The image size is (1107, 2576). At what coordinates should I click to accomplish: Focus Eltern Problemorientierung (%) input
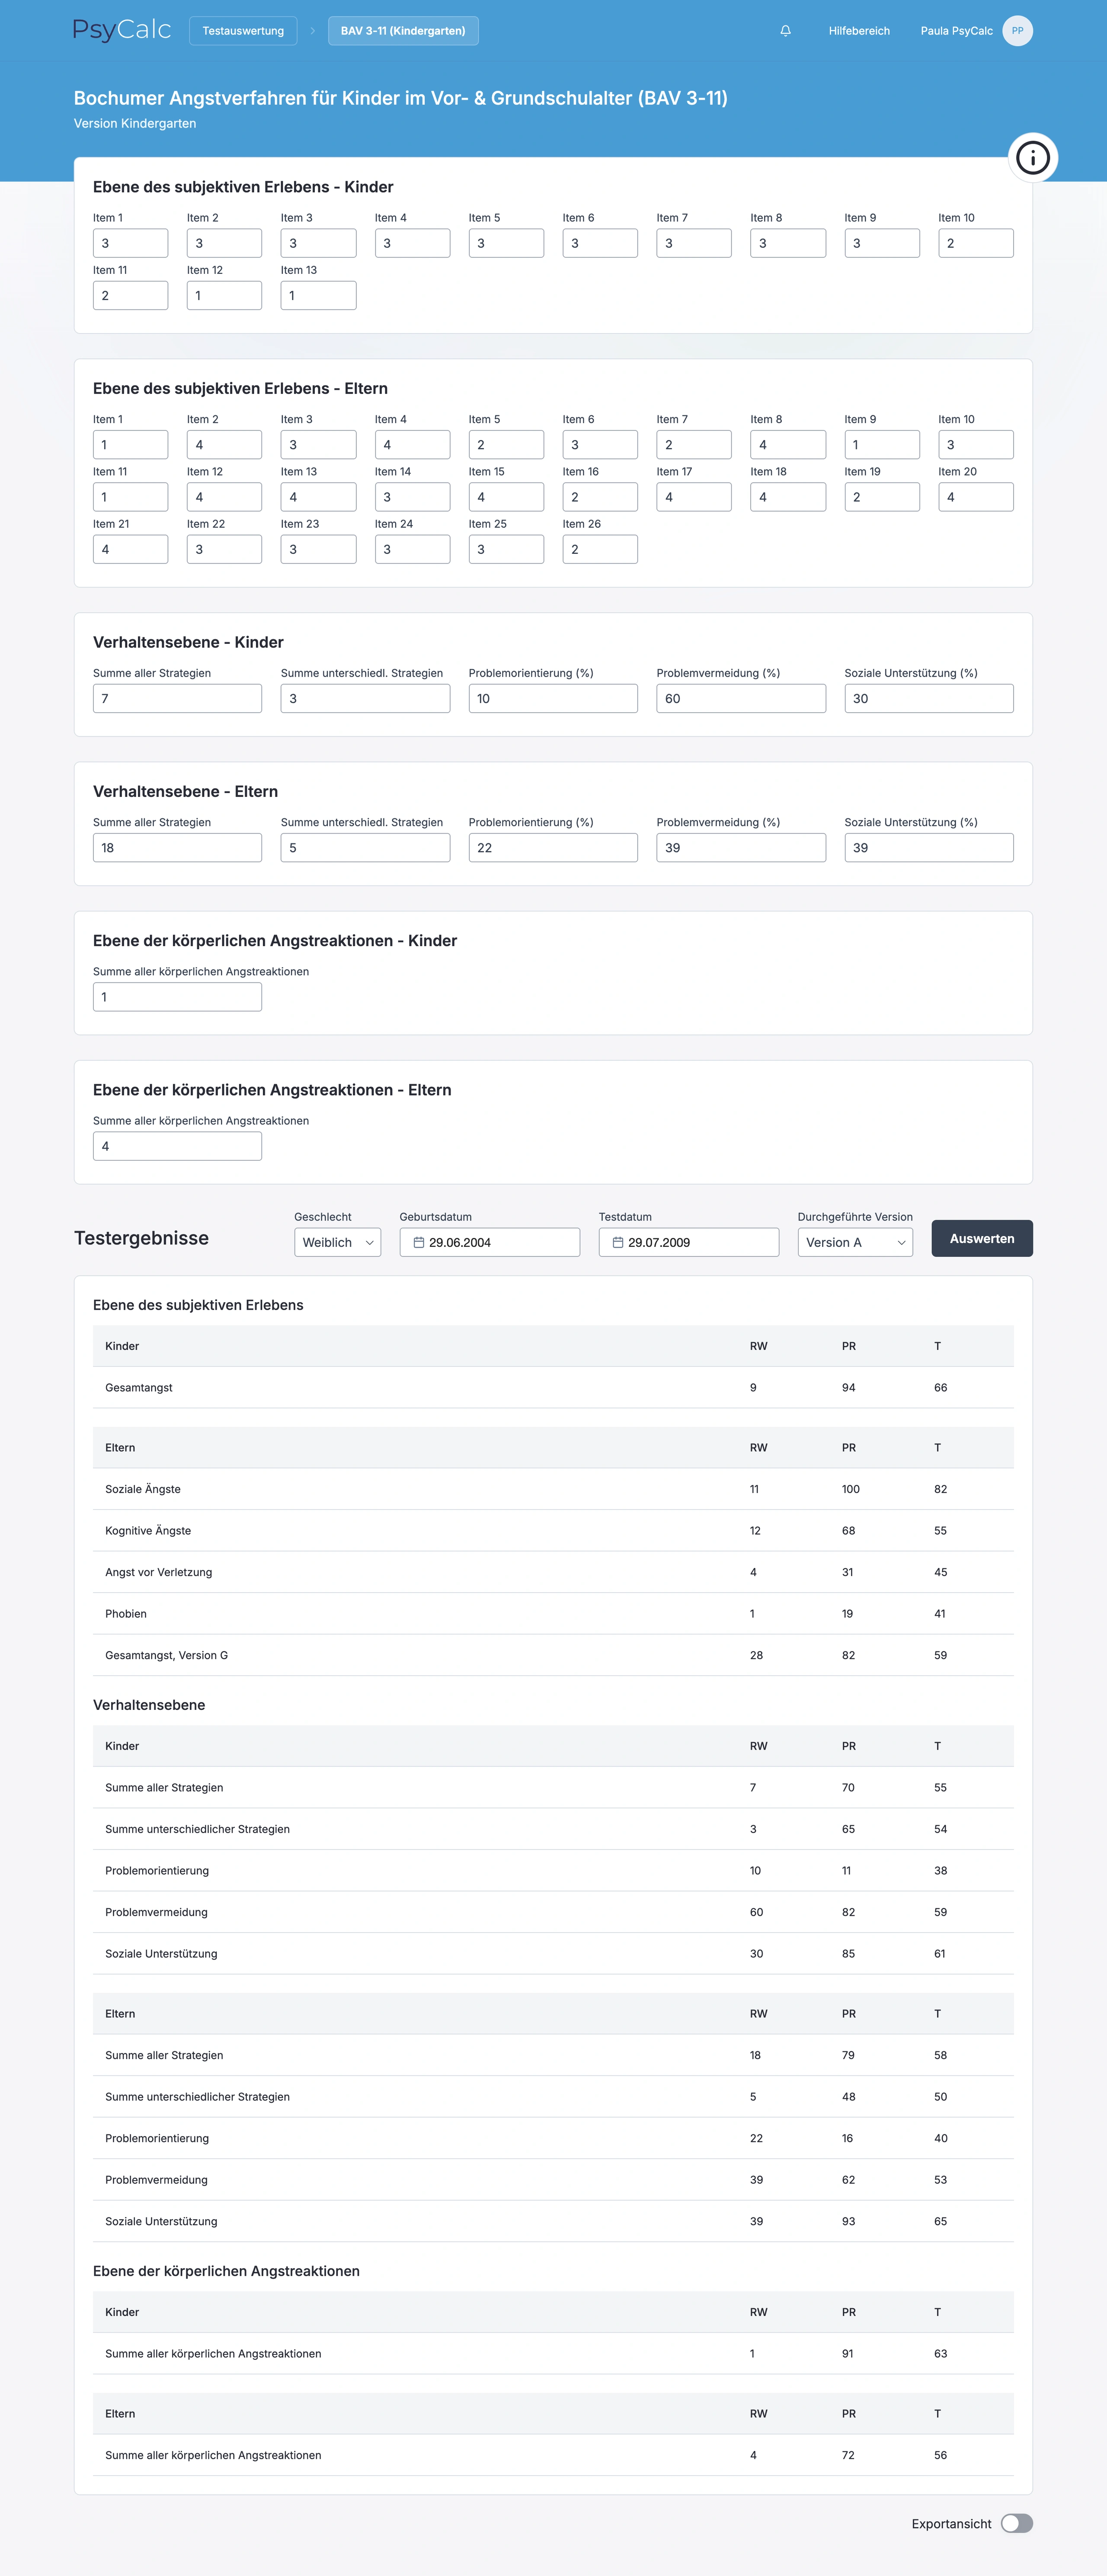coord(553,848)
